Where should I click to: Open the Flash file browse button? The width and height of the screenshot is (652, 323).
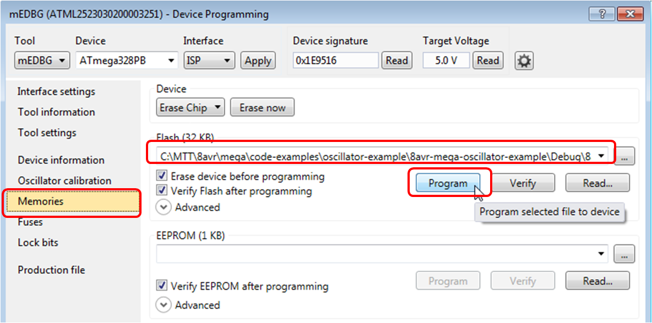click(x=624, y=155)
